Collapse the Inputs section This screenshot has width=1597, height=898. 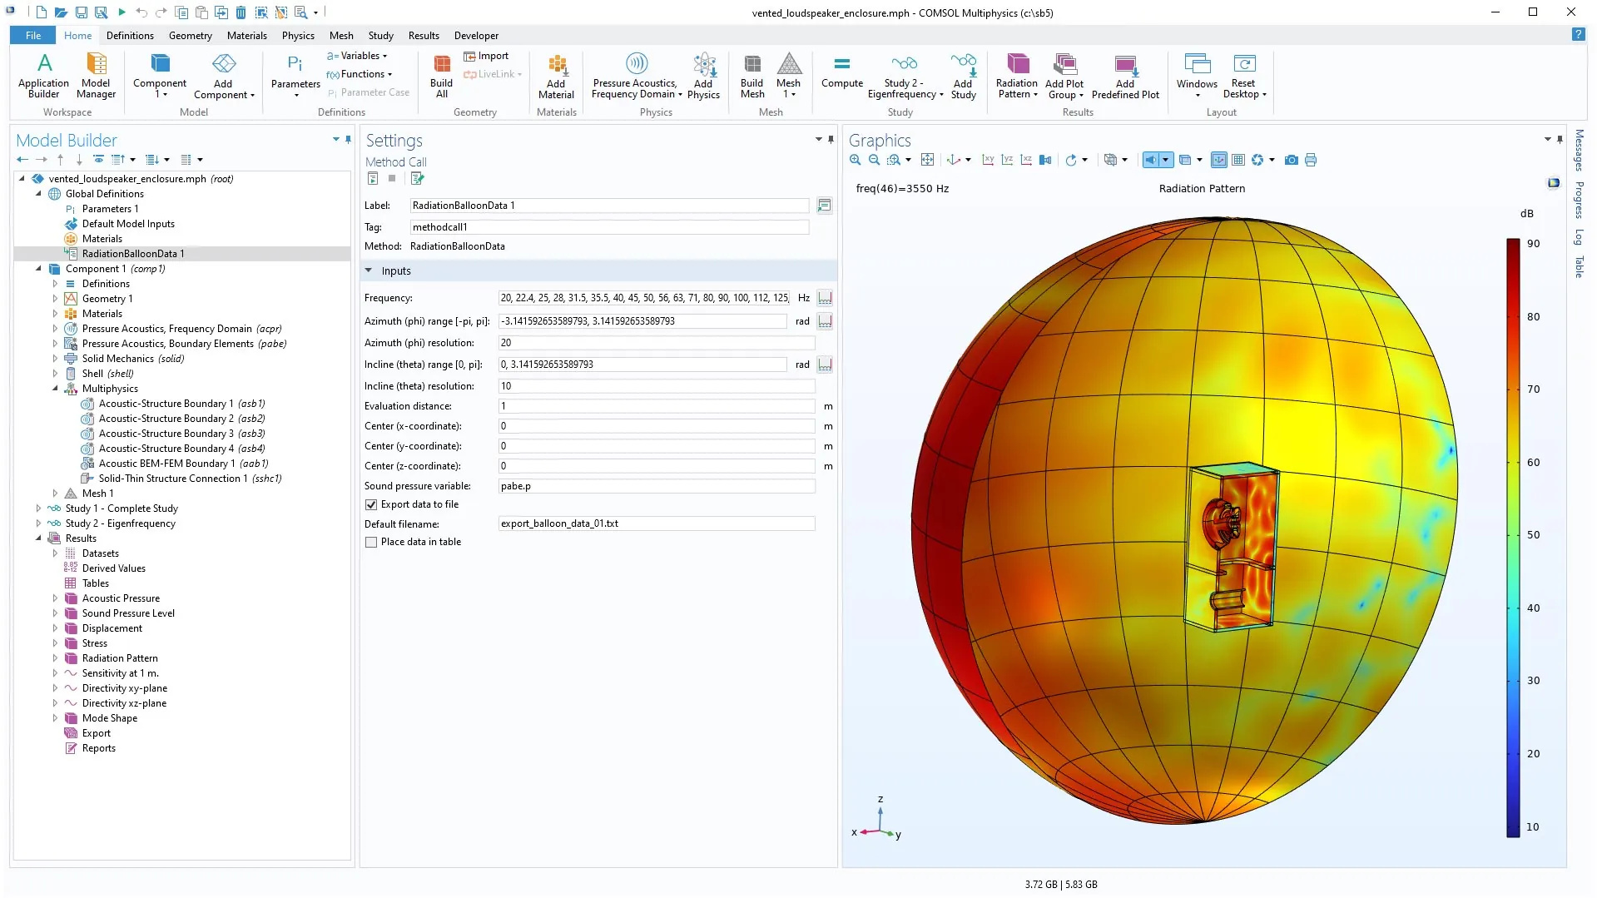click(369, 270)
